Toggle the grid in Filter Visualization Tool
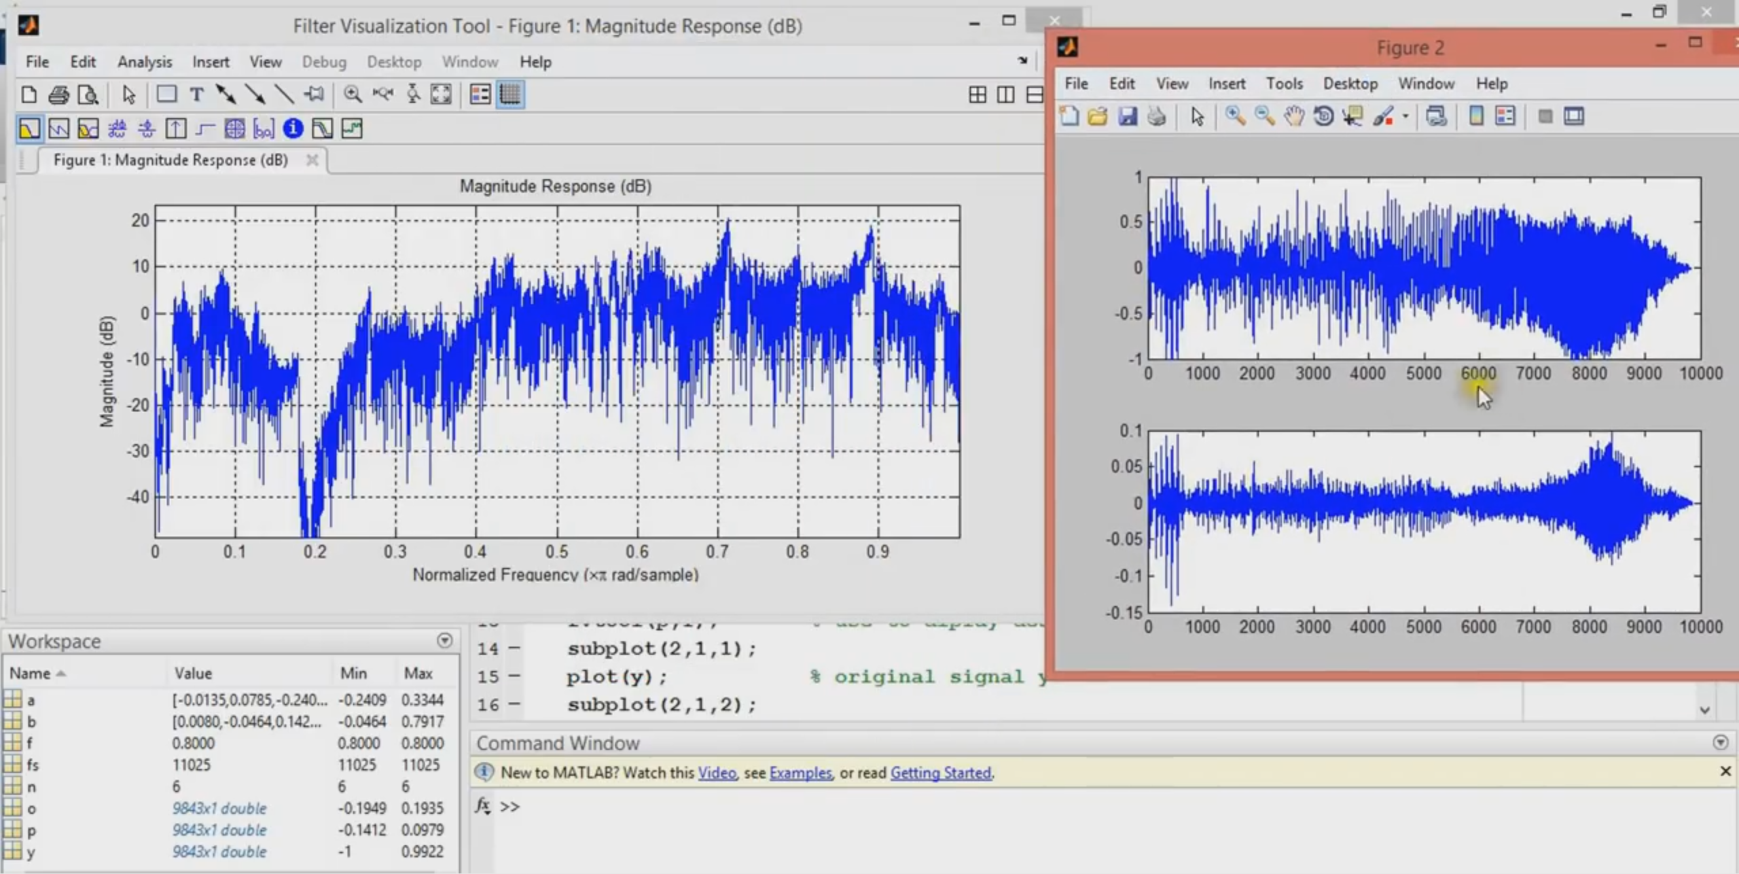The height and width of the screenshot is (874, 1739). click(x=510, y=94)
